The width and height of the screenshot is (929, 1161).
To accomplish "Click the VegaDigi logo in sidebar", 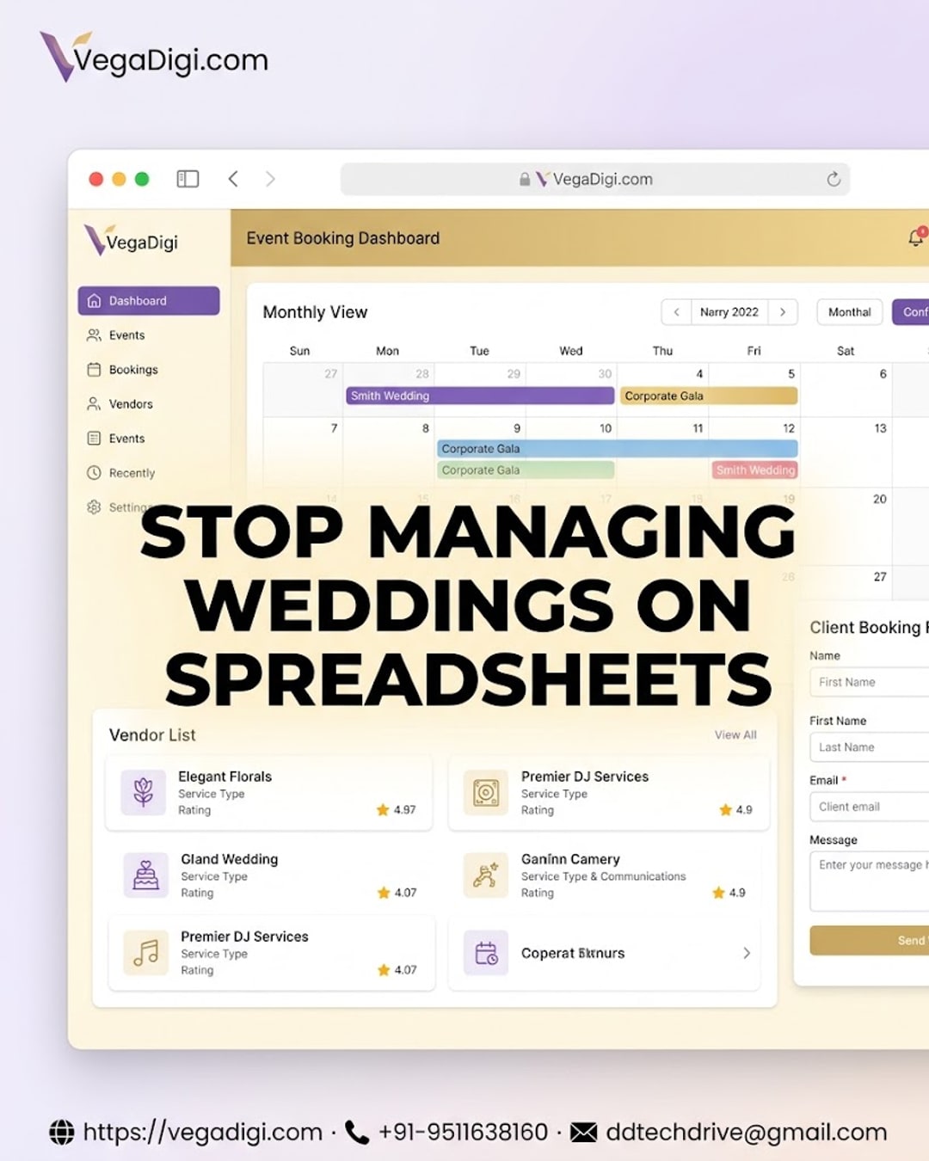I will (131, 241).
